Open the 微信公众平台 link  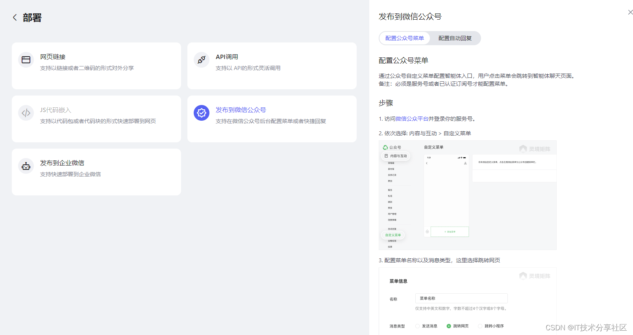click(x=412, y=119)
